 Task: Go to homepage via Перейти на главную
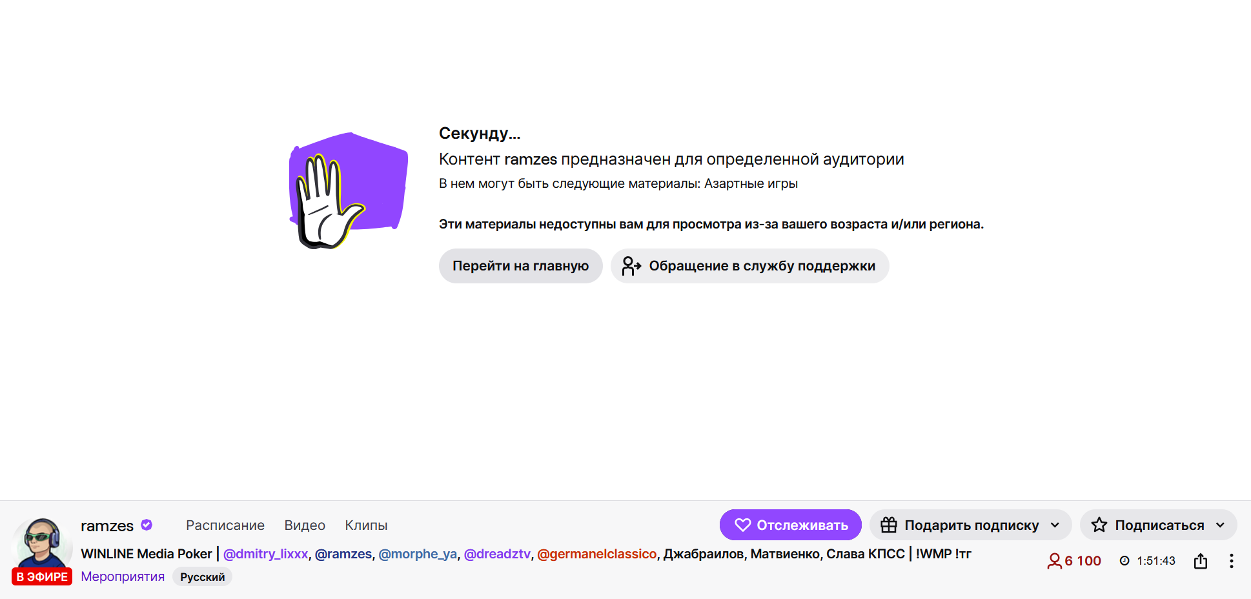tap(520, 266)
